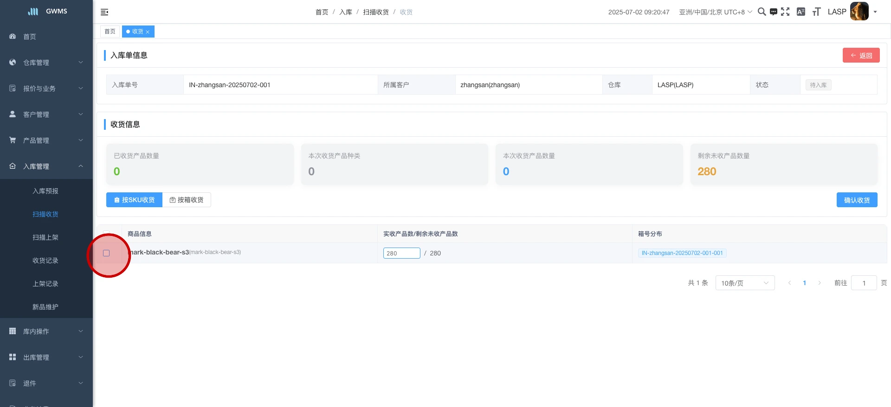Click the 确认收货 button
Image resolution: width=891 pixels, height=407 pixels.
857,200
